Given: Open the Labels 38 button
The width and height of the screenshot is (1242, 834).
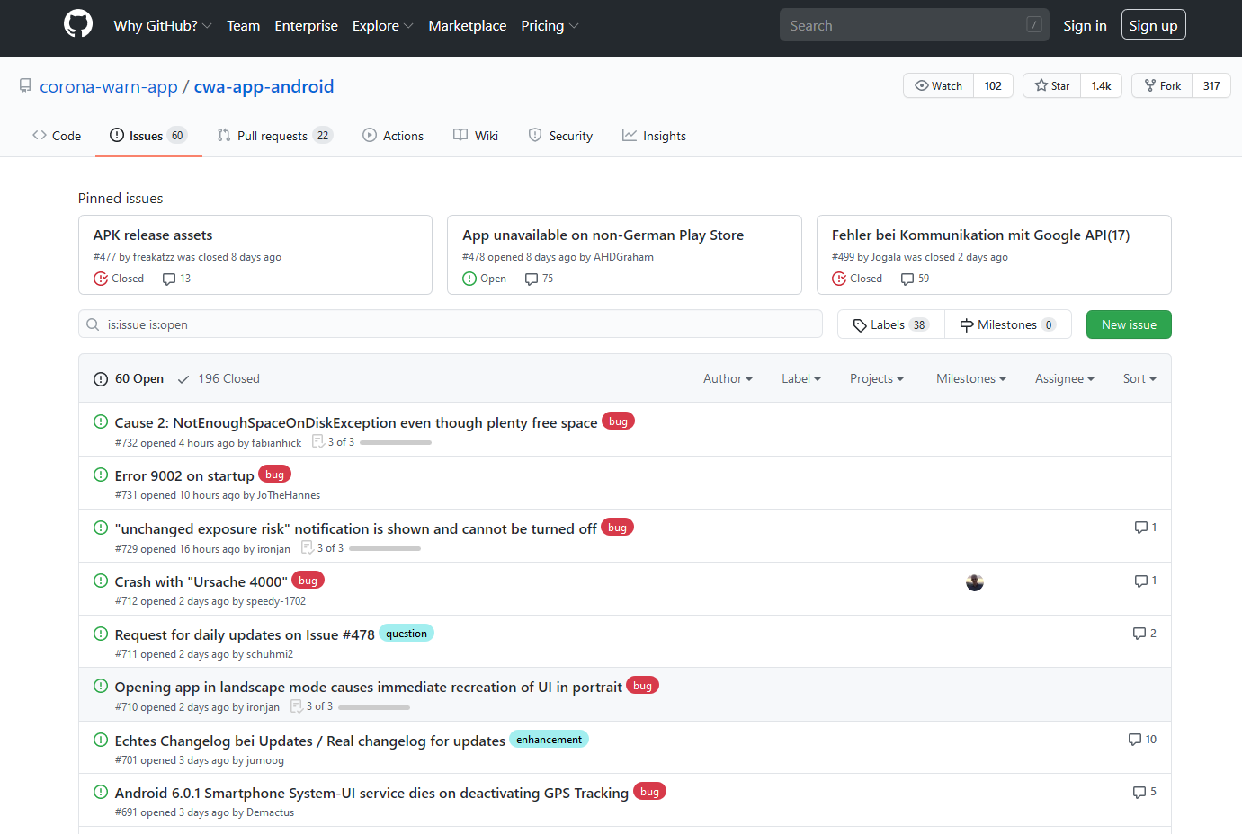Looking at the screenshot, I should [890, 324].
